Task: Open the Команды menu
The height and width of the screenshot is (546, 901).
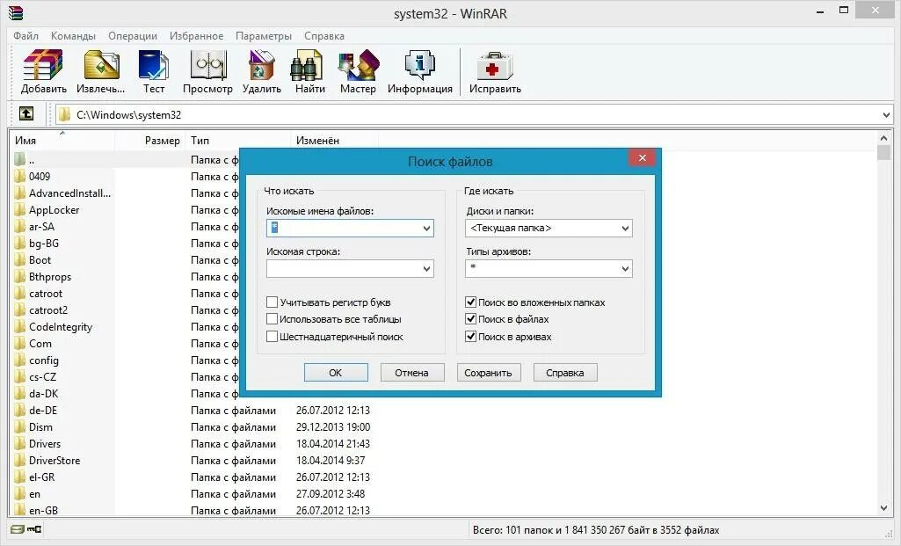Action: click(73, 36)
